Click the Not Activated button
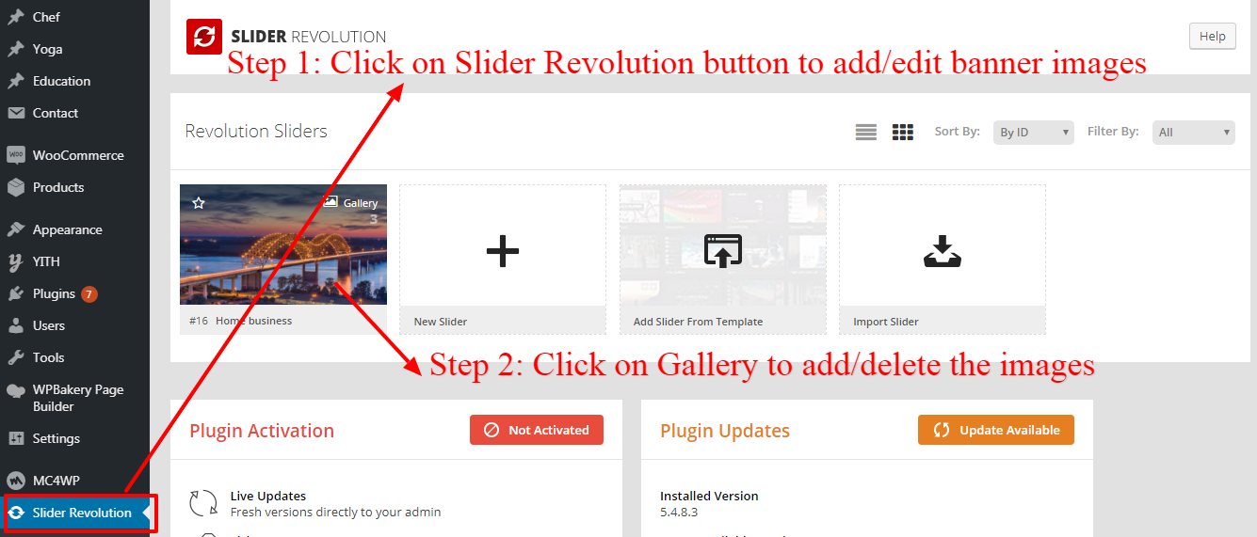The height and width of the screenshot is (537, 1257). tap(537, 430)
